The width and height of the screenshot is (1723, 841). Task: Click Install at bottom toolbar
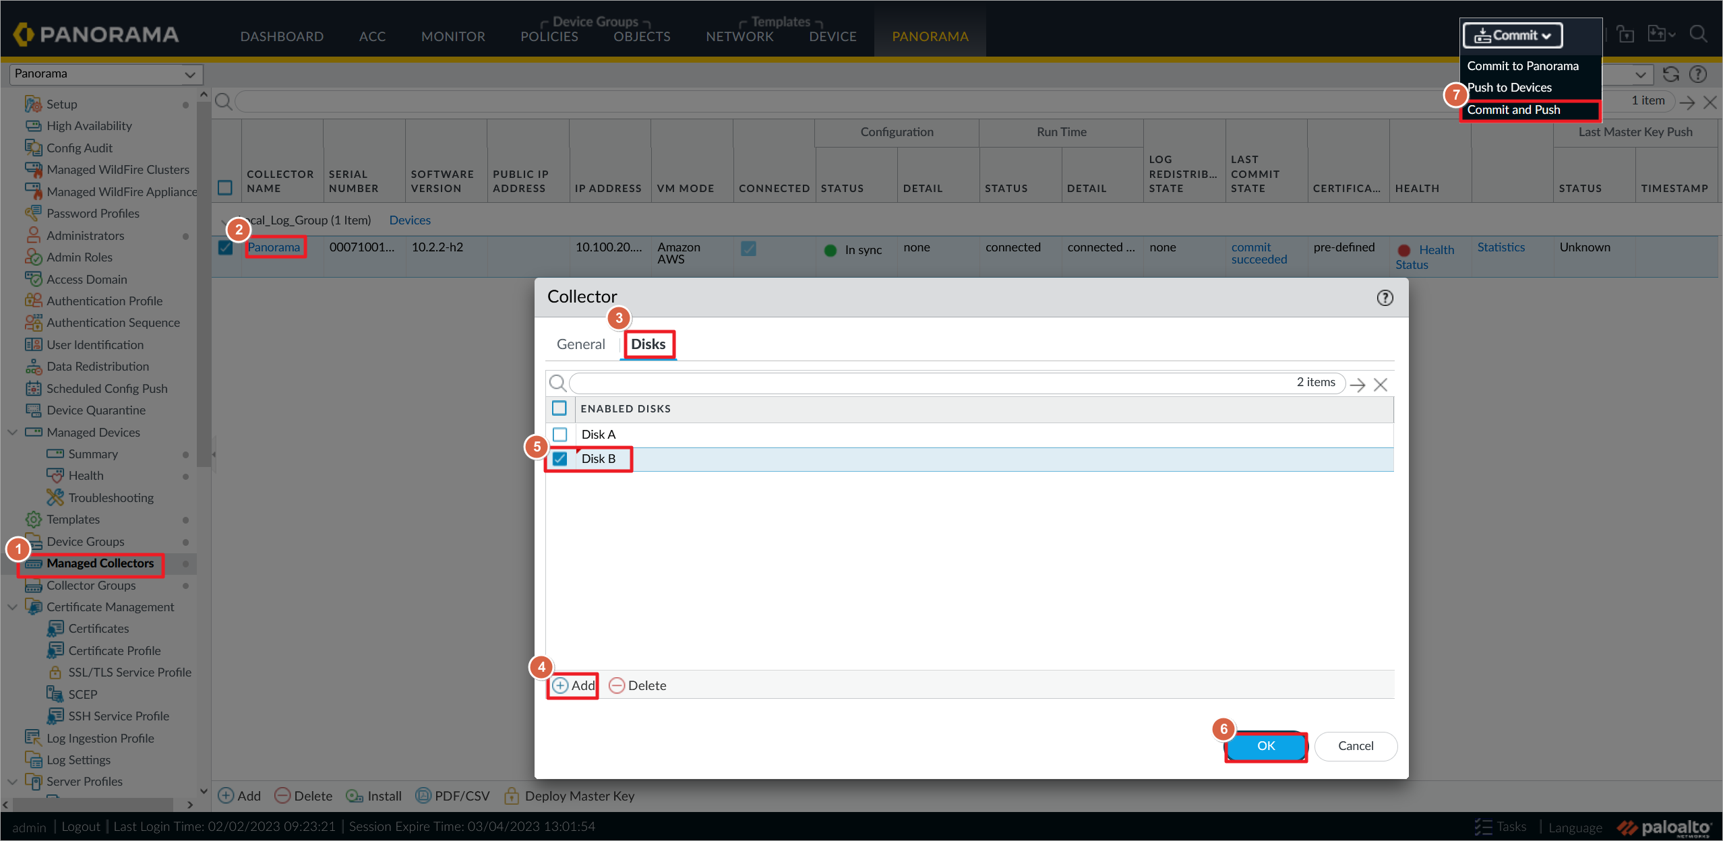click(374, 796)
